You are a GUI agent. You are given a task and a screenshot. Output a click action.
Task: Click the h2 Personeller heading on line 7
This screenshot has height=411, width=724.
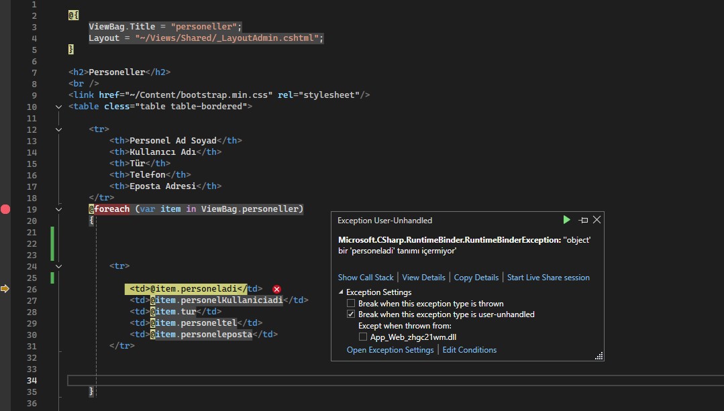(x=119, y=72)
